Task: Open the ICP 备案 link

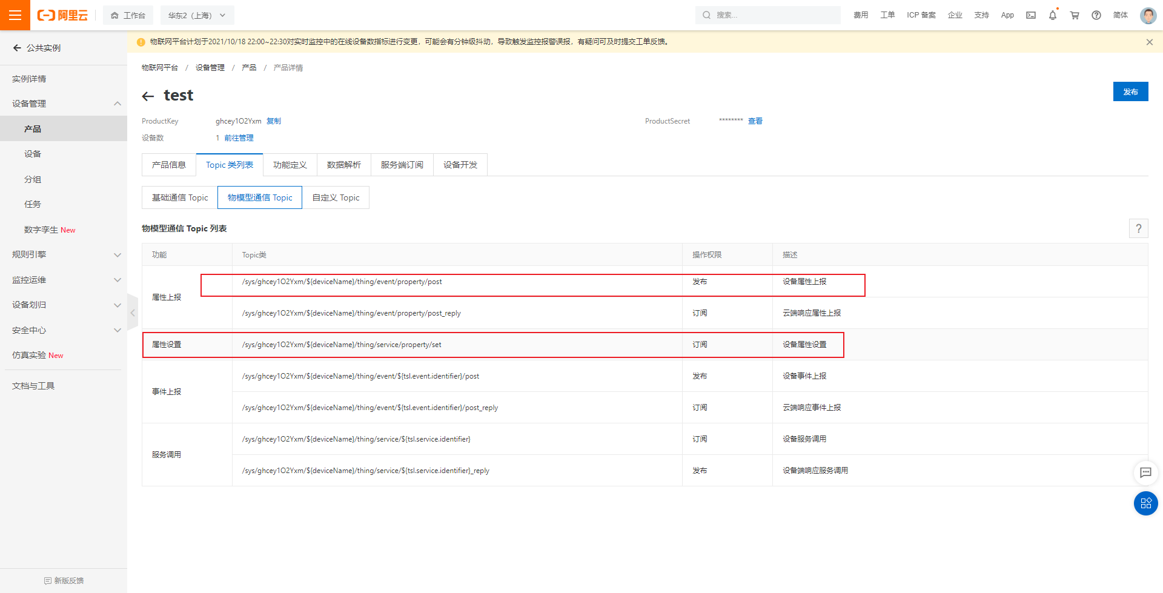Action: pos(921,15)
